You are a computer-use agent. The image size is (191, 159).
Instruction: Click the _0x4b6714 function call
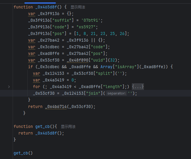[56, 107]
